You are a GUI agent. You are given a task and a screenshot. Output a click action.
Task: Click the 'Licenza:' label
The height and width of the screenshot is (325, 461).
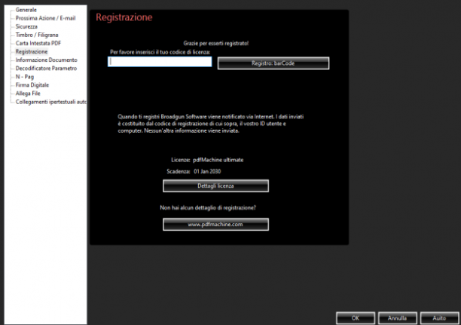coord(181,160)
